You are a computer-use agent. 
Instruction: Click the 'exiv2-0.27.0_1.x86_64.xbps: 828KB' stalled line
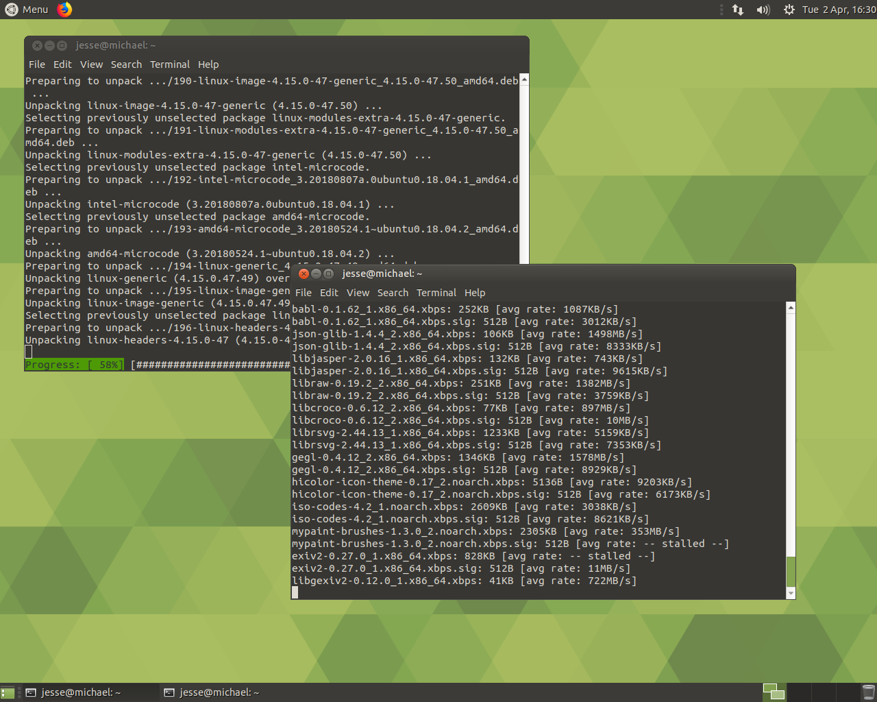coord(473,556)
